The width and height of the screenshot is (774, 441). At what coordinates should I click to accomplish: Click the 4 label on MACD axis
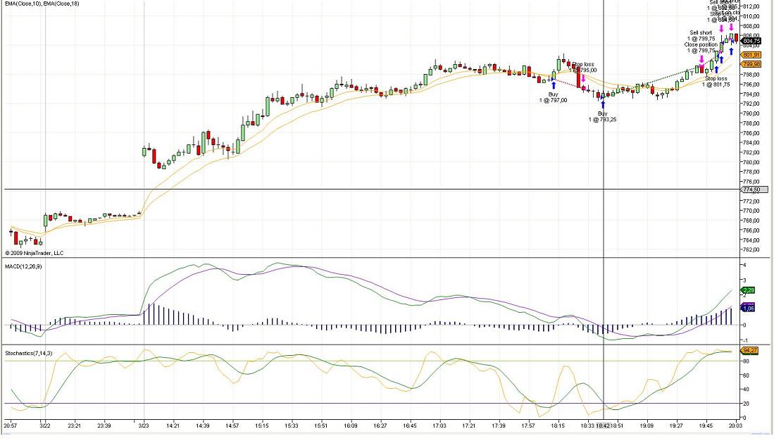(745, 265)
